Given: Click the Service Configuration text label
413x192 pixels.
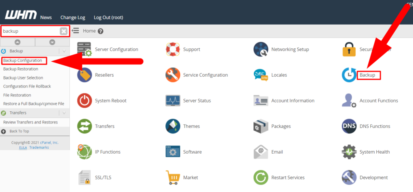Looking at the screenshot, I should point(205,75).
